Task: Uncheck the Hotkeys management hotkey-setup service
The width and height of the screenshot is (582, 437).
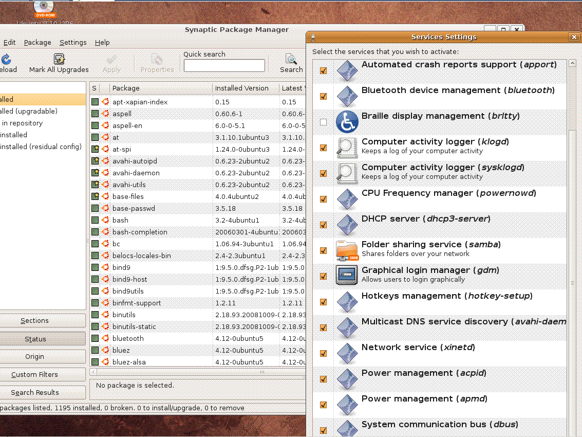Action: point(323,302)
